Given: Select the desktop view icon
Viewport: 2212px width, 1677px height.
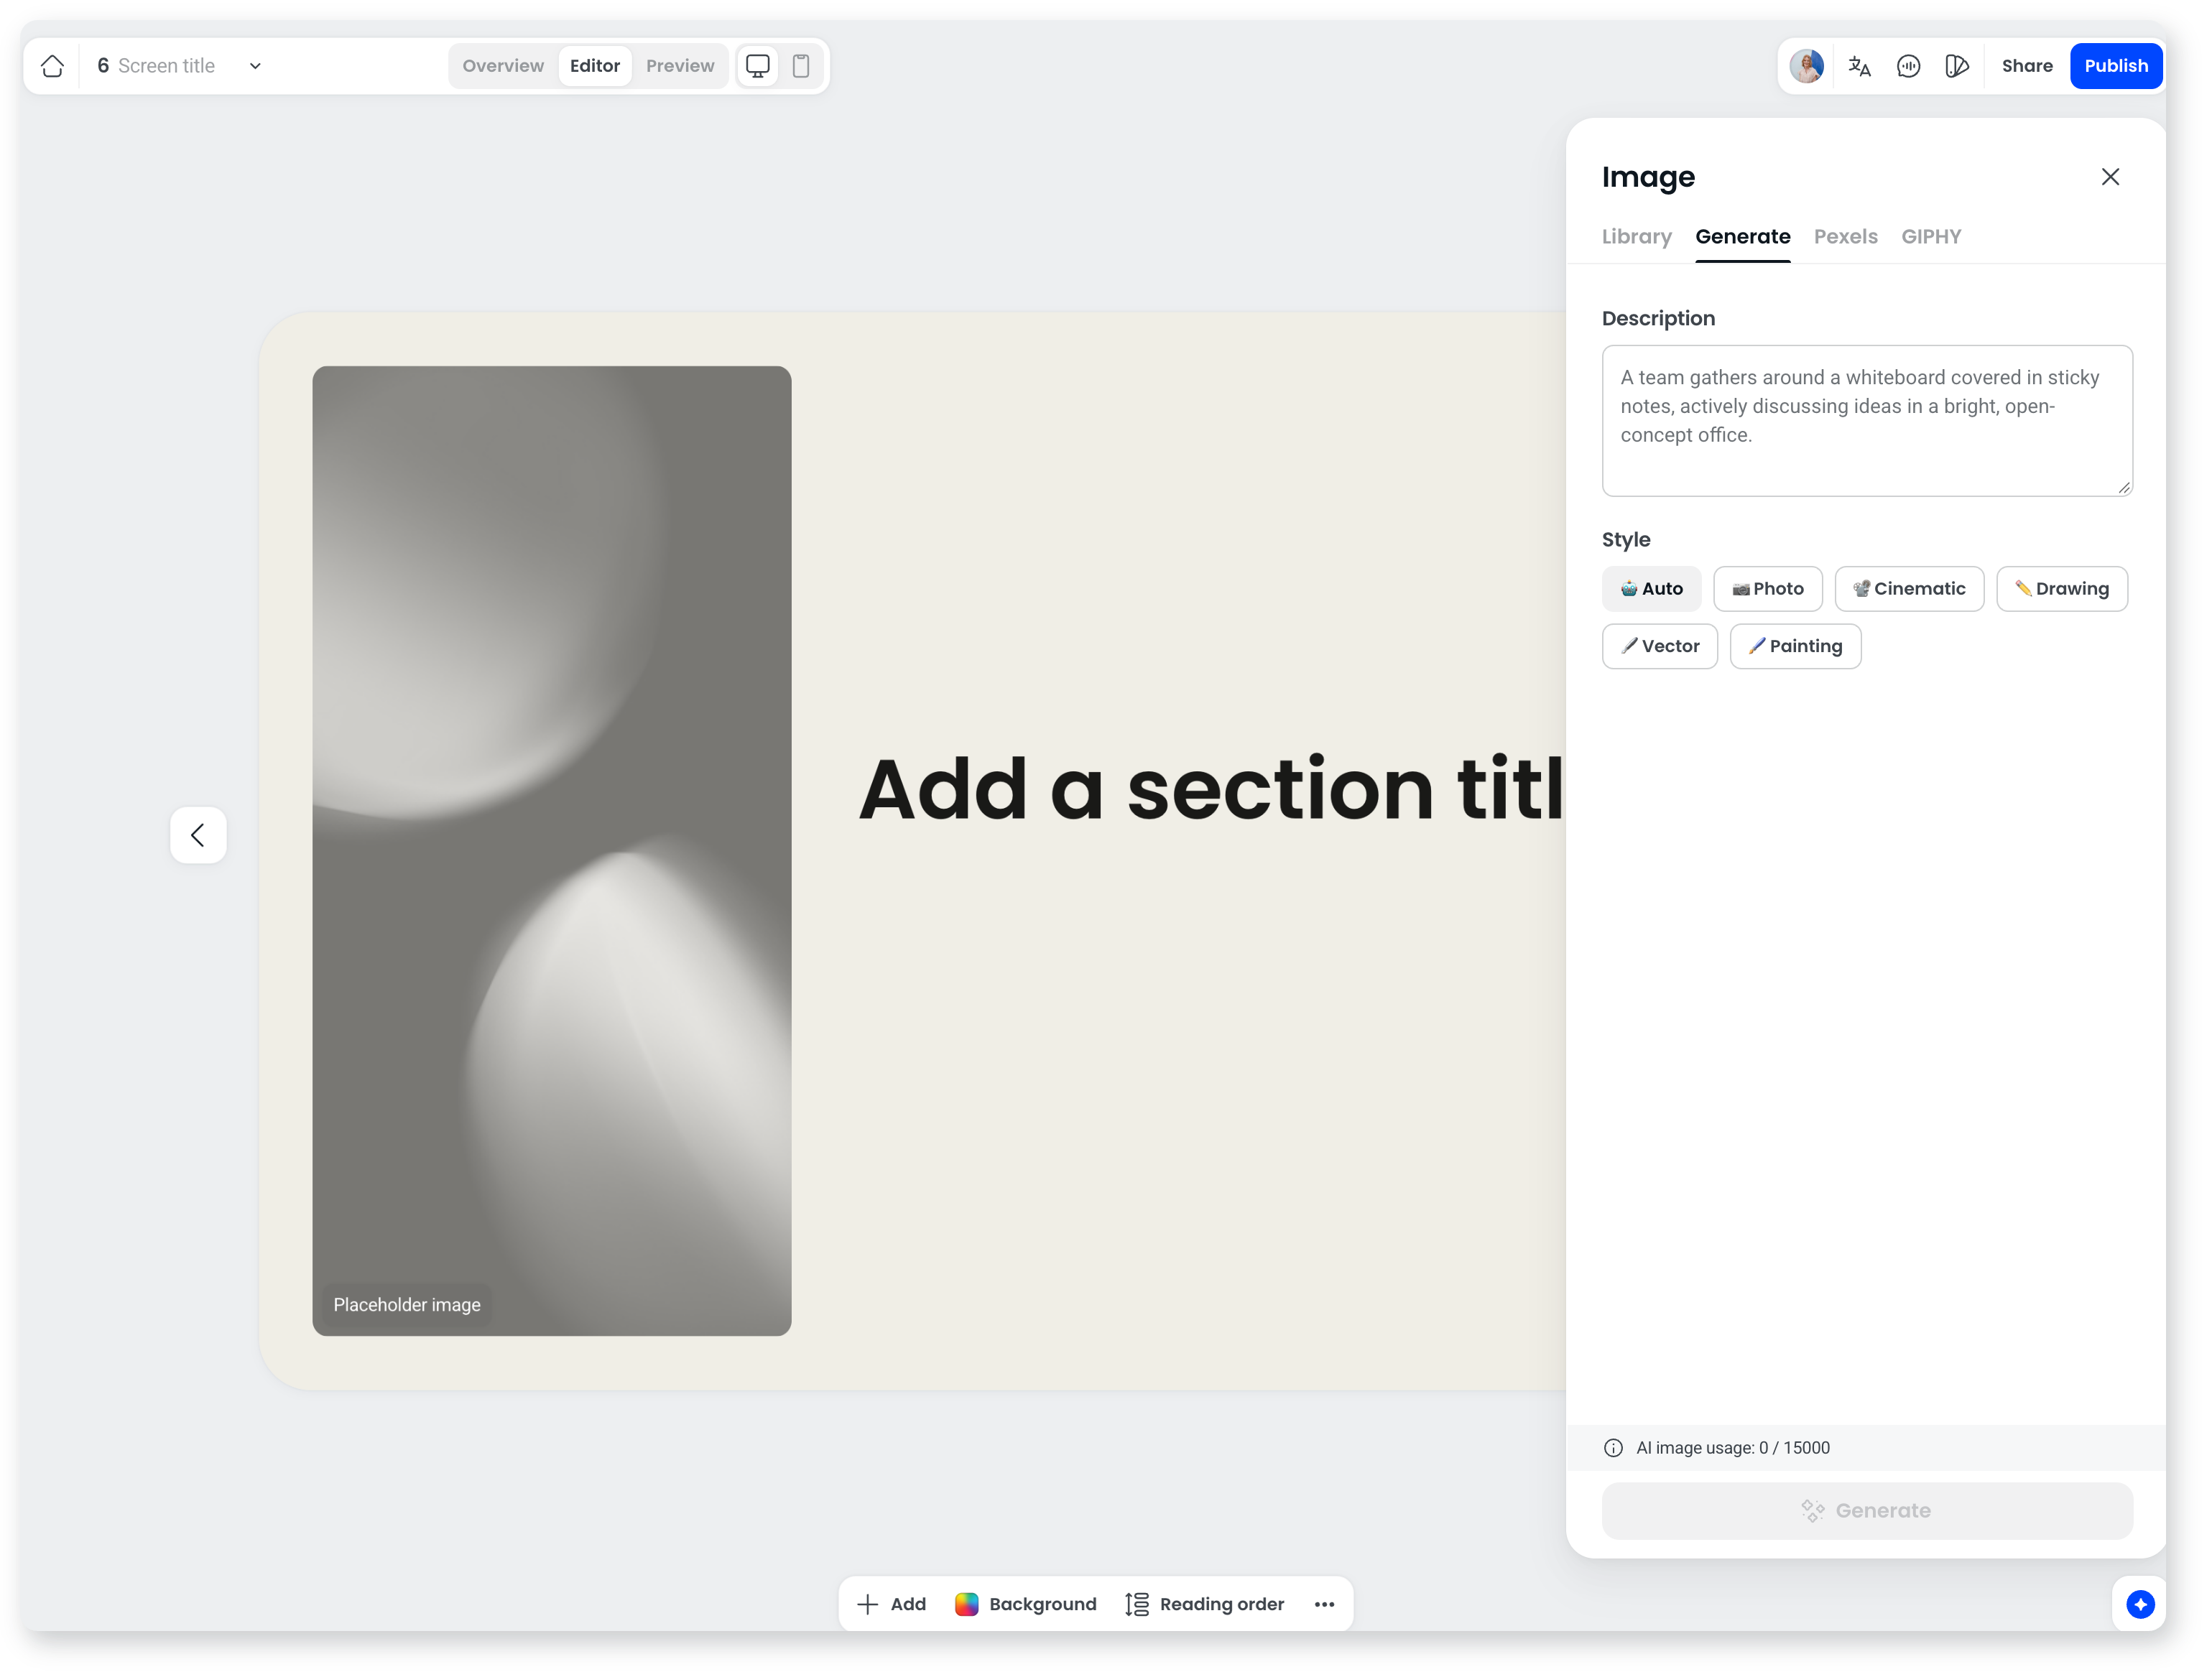Looking at the screenshot, I should 758,66.
